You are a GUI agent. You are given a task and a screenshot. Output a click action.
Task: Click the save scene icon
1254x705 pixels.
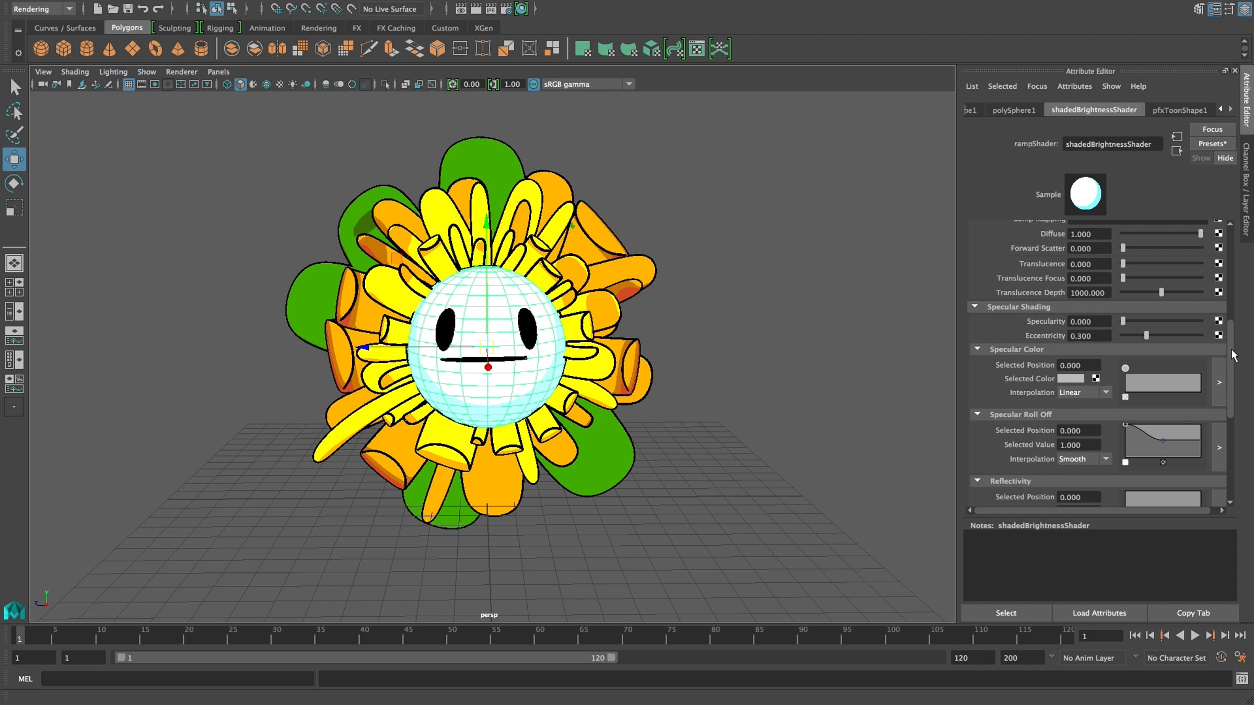(x=127, y=9)
